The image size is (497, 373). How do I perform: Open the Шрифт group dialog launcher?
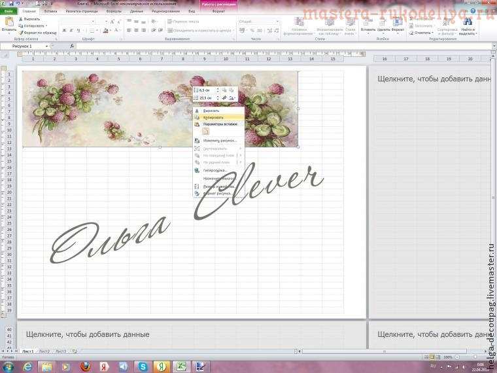tap(121, 39)
